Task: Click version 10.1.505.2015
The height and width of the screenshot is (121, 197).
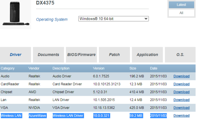Action: (x=104, y=100)
